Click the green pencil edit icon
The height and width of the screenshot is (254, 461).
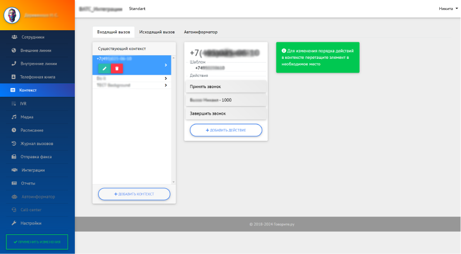pos(105,68)
